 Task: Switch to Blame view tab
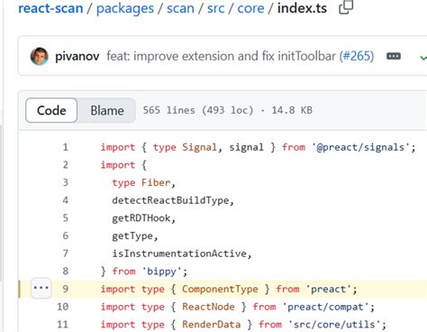click(107, 110)
